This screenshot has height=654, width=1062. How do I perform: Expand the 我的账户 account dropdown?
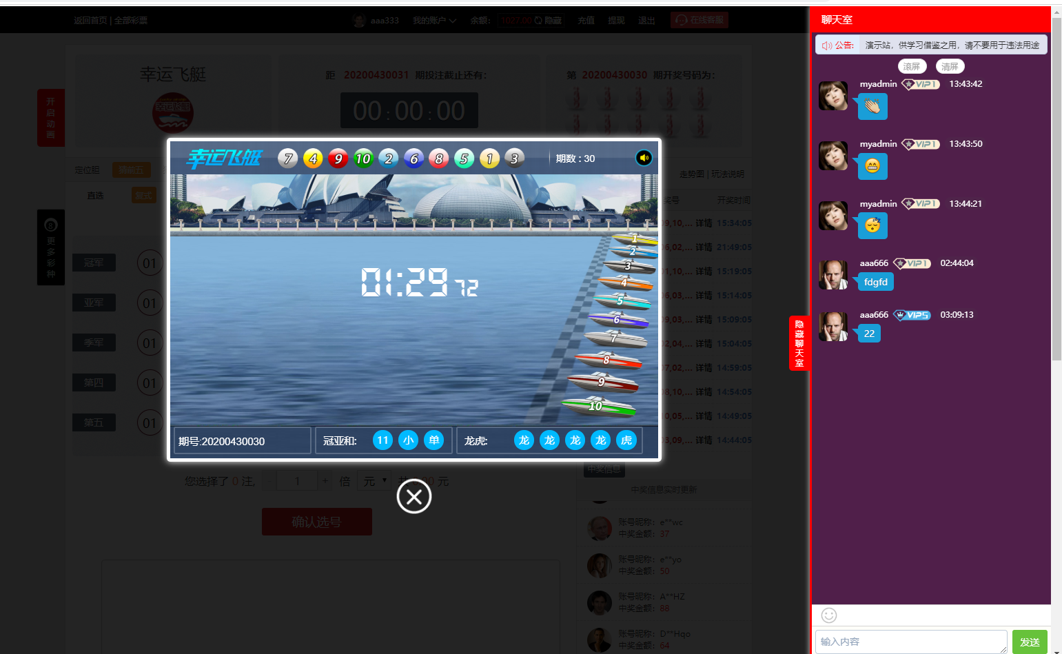tap(434, 21)
